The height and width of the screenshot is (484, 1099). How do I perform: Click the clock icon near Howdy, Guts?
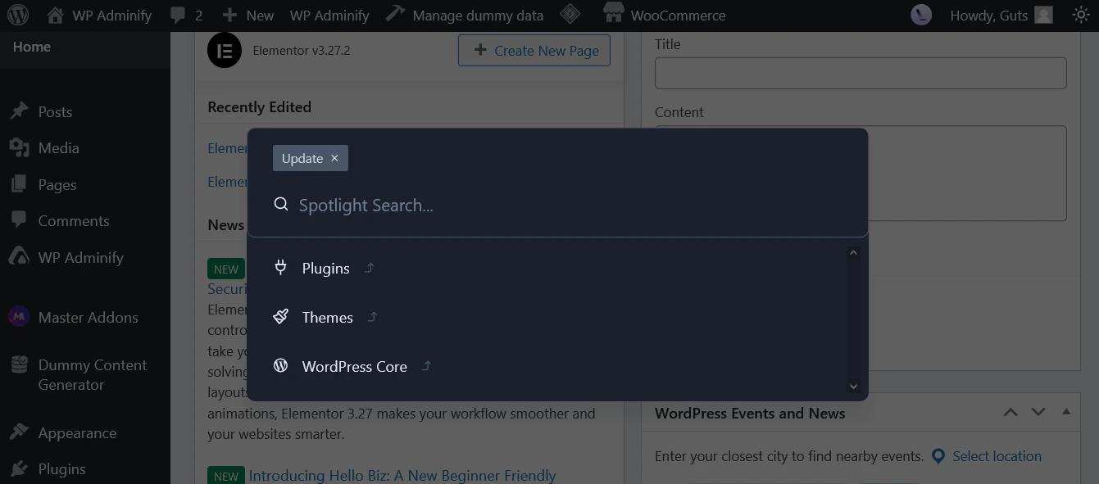(x=920, y=14)
